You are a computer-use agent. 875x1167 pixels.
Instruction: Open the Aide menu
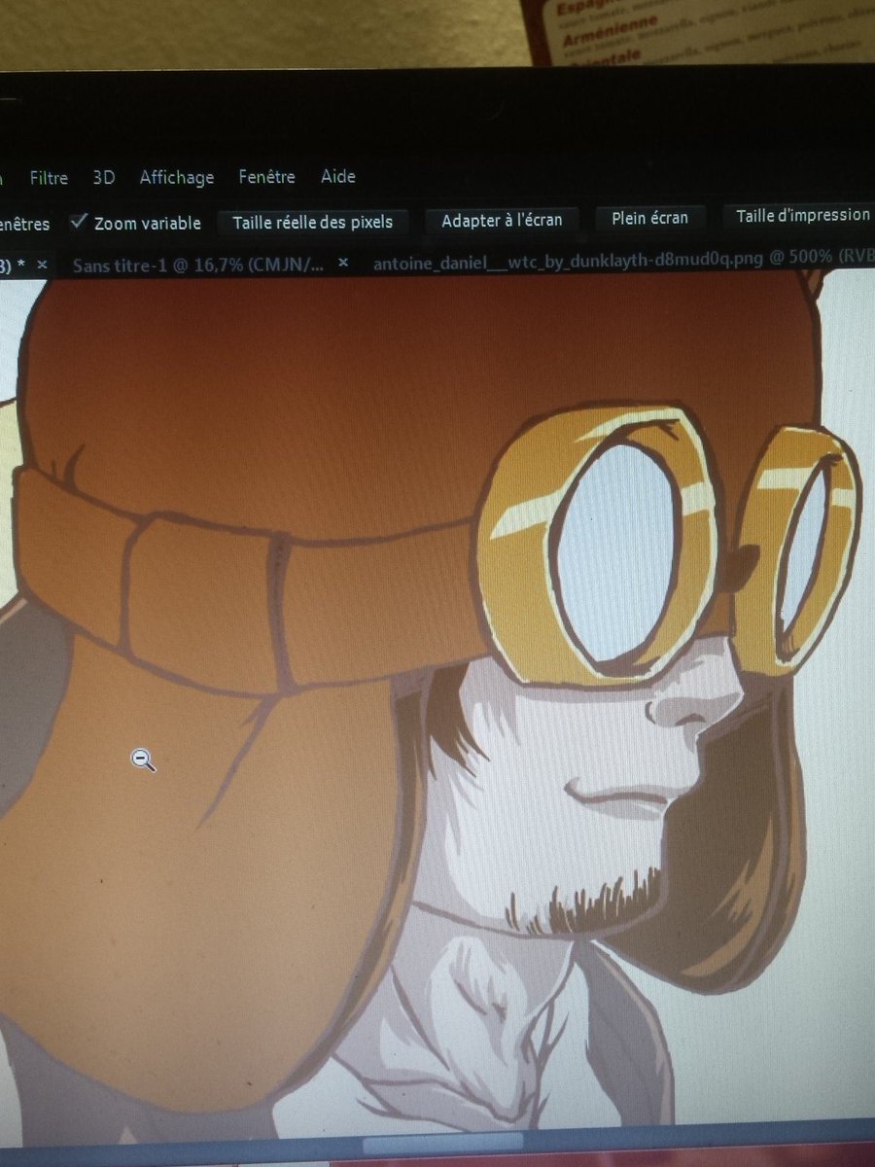tap(338, 176)
